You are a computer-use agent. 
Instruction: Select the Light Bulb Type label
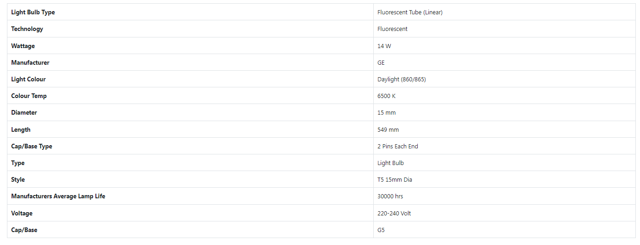(33, 12)
